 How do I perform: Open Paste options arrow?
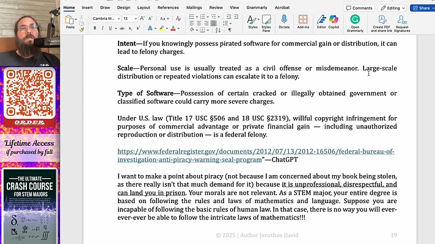pyautogui.click(x=76, y=20)
